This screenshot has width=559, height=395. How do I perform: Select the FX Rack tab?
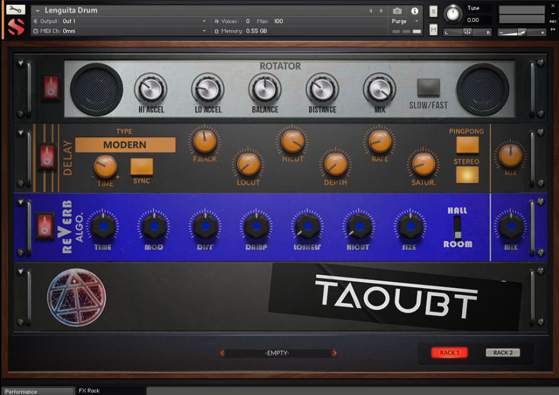[x=90, y=391]
